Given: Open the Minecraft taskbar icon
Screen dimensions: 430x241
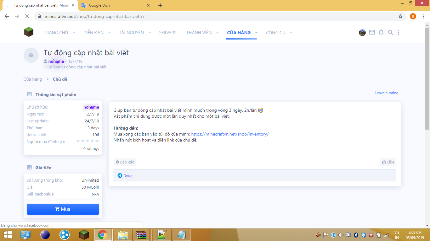Looking at the screenshot, I should pos(84,235).
